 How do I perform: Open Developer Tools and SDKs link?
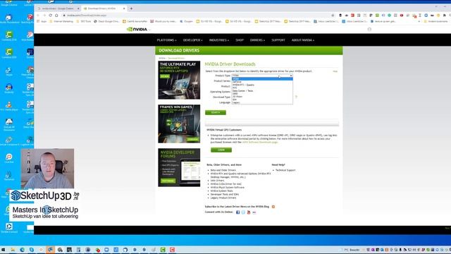click(224, 195)
